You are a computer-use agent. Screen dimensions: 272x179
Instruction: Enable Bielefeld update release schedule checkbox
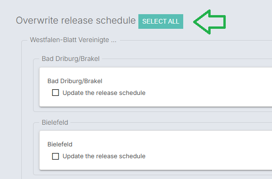point(56,156)
